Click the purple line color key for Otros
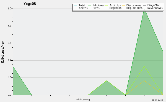The image size is (166, 102). pos(90,8)
